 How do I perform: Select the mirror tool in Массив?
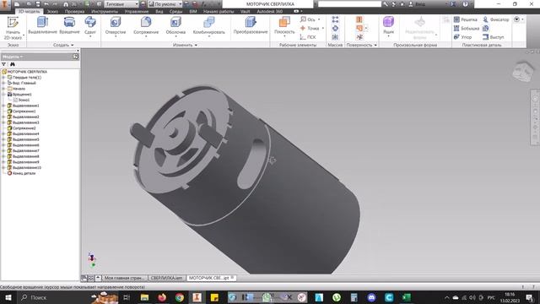click(x=336, y=37)
